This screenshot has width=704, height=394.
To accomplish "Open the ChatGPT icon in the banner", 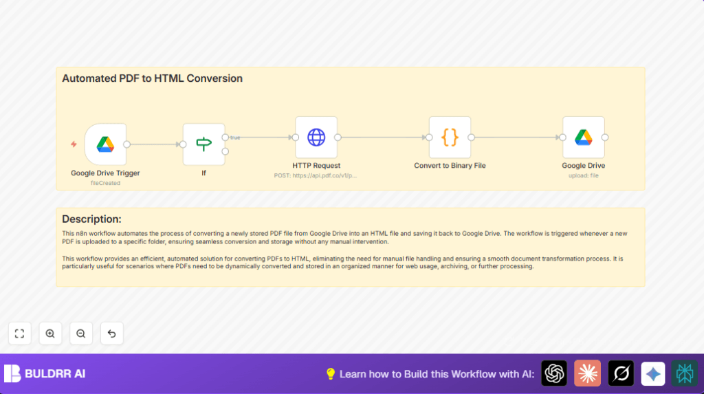I will (x=554, y=373).
